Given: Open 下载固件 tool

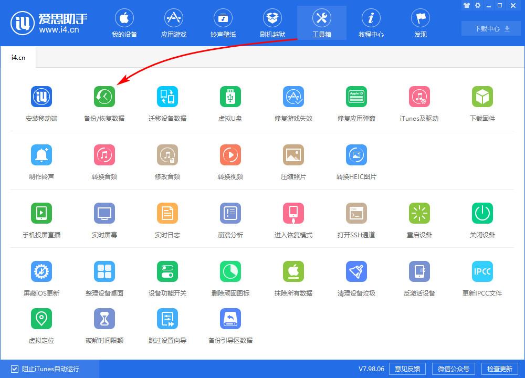Looking at the screenshot, I should pos(482,97).
